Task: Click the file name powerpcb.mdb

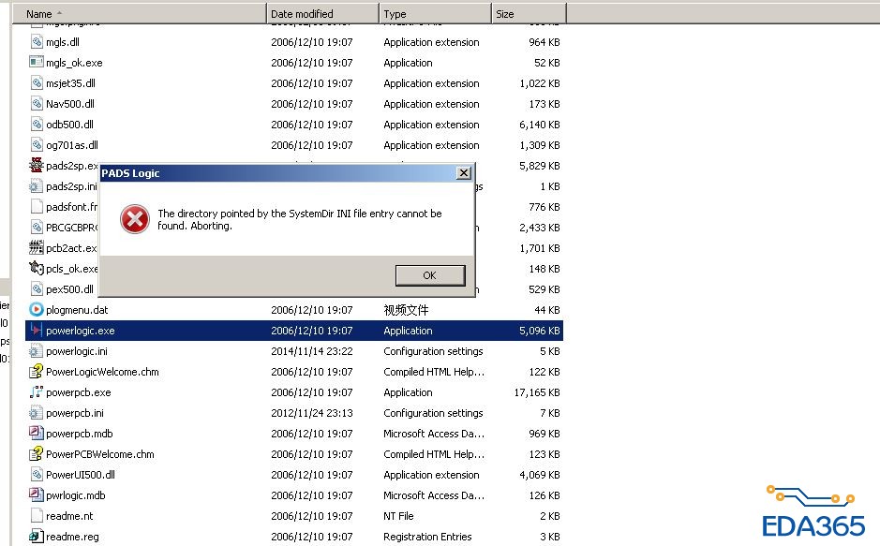Action: click(79, 434)
